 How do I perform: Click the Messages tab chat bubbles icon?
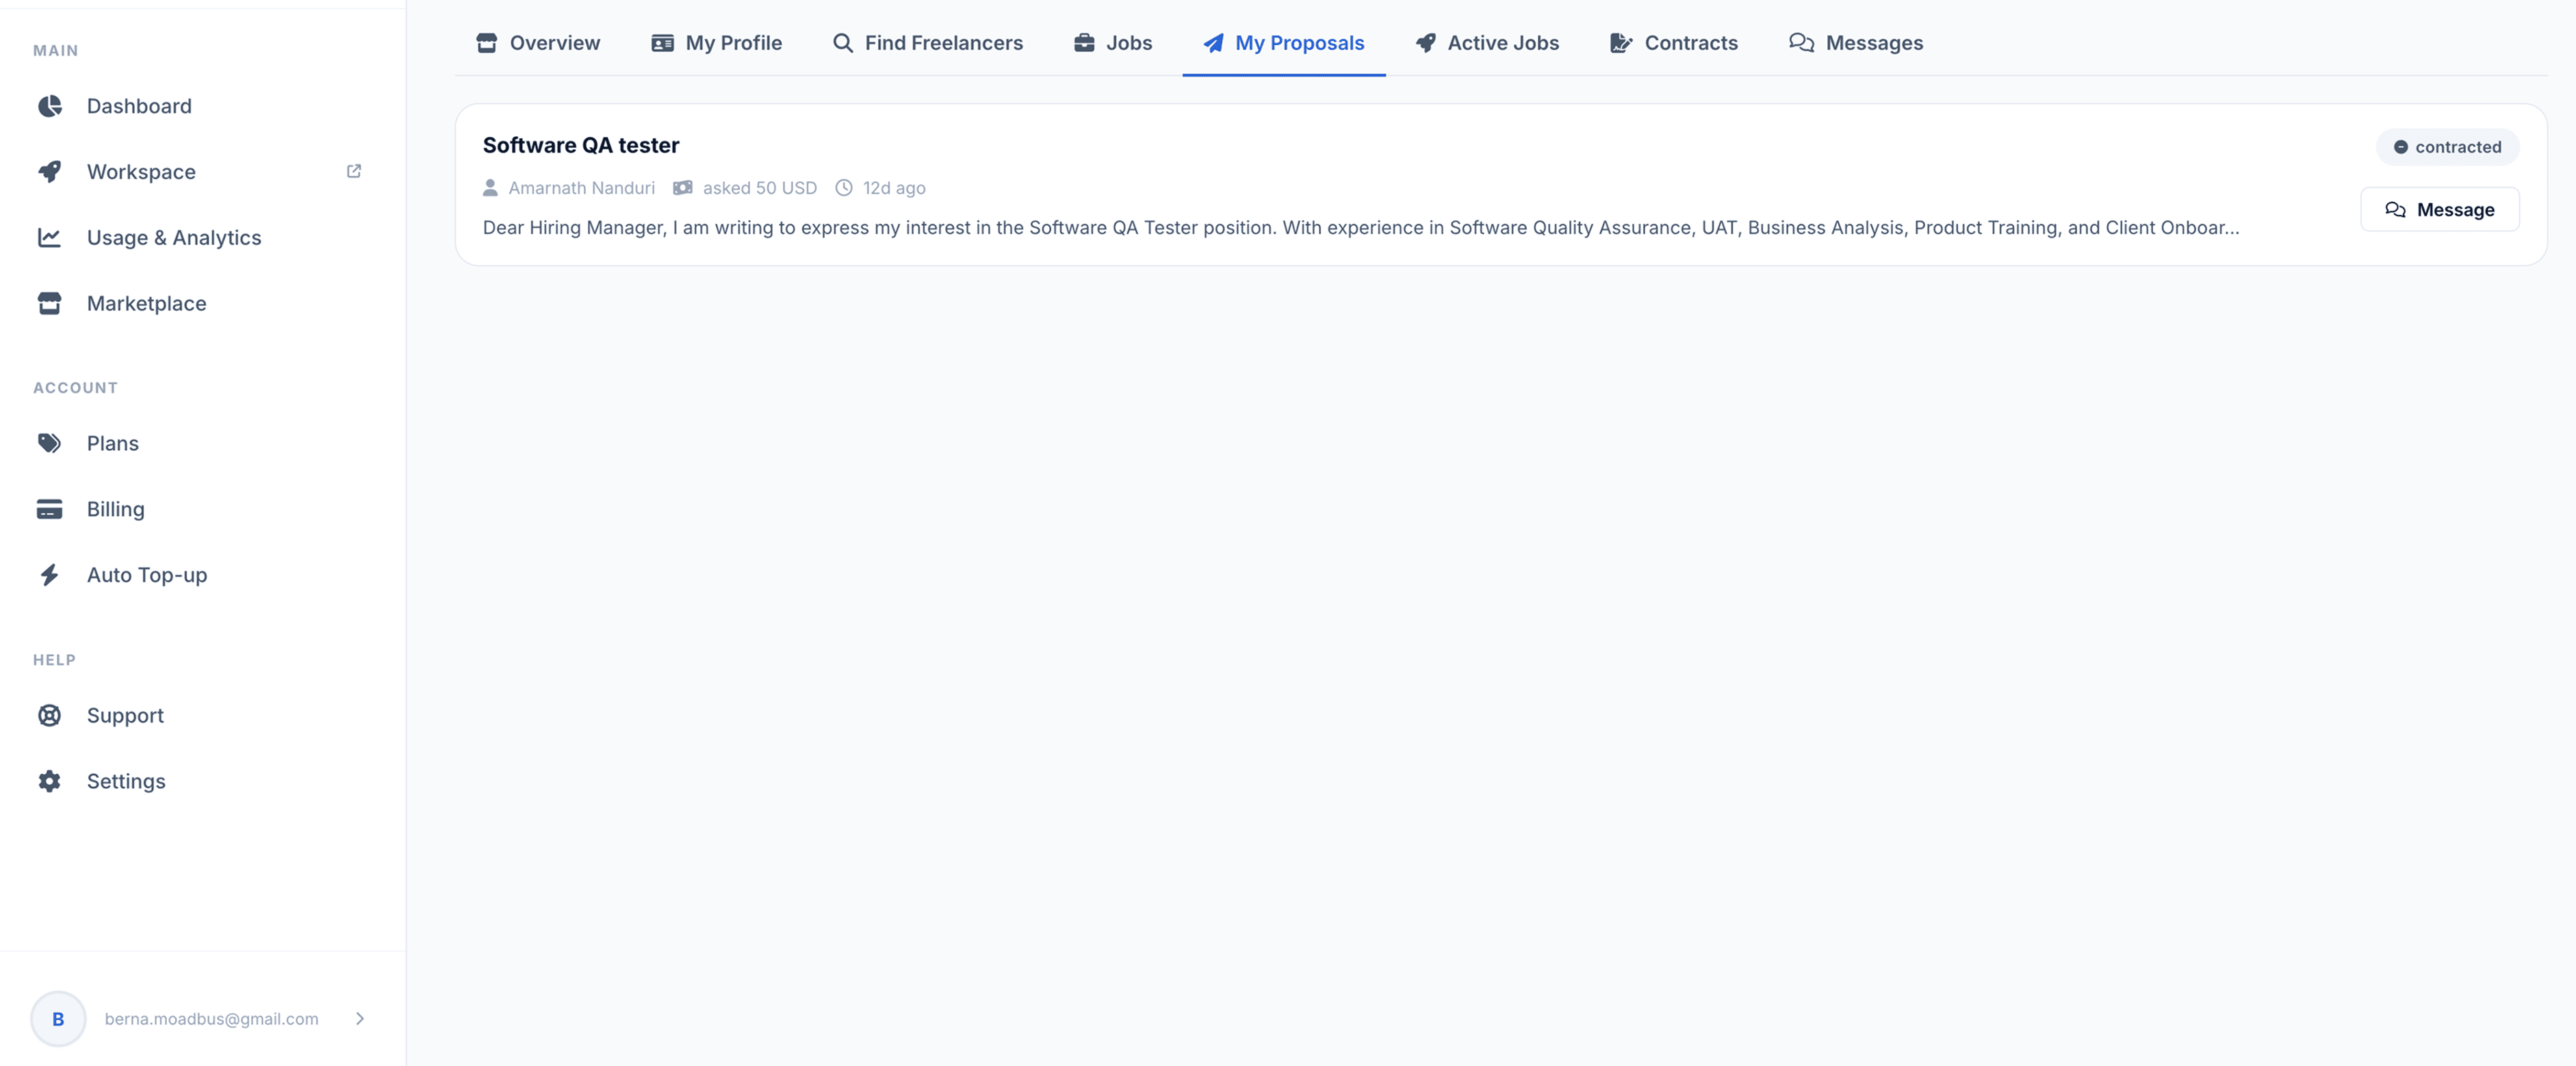(1802, 43)
